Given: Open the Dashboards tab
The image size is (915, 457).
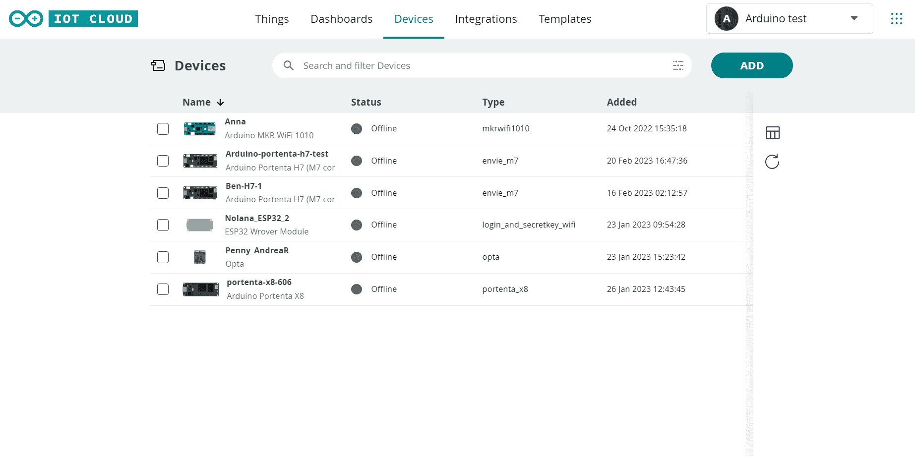Looking at the screenshot, I should (x=341, y=19).
